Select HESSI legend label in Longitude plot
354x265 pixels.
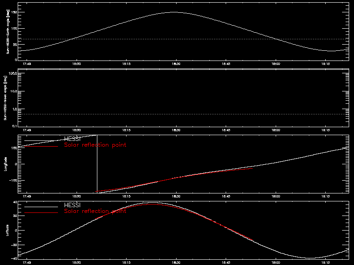coord(72,139)
